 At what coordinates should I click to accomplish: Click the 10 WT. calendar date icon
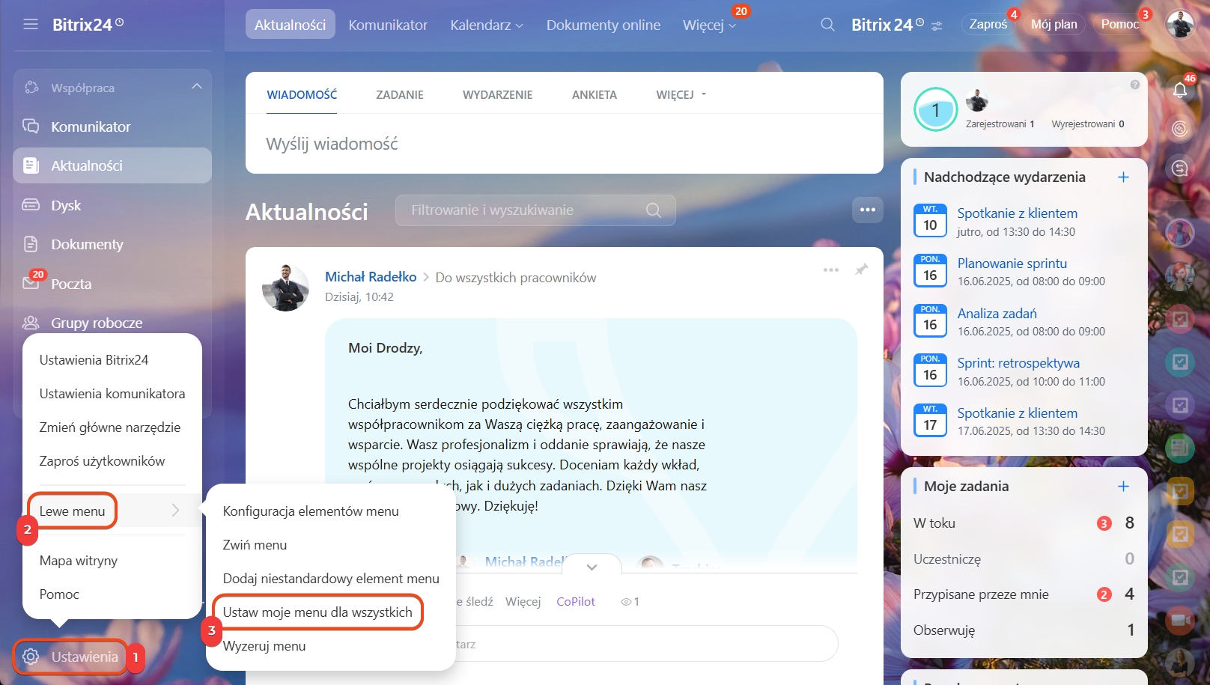(930, 221)
